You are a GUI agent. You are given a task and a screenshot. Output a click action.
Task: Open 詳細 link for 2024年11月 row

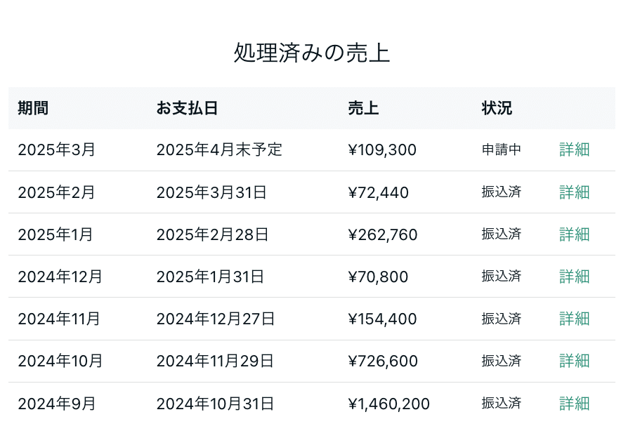point(574,319)
